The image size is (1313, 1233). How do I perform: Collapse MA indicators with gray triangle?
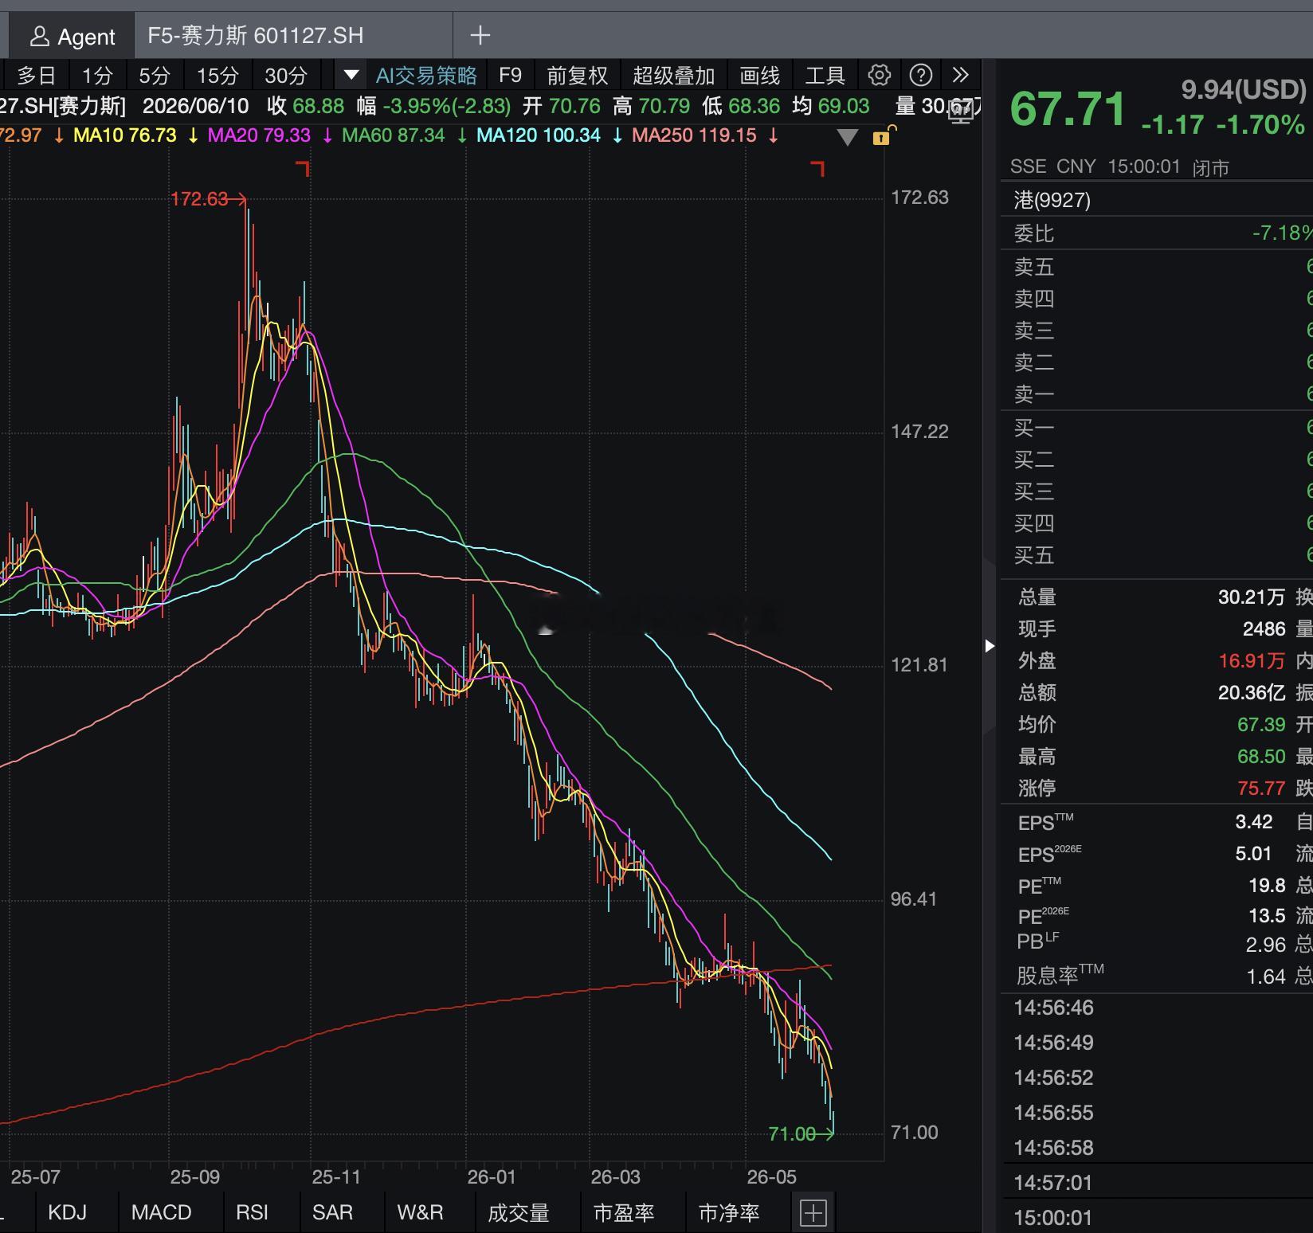(848, 138)
